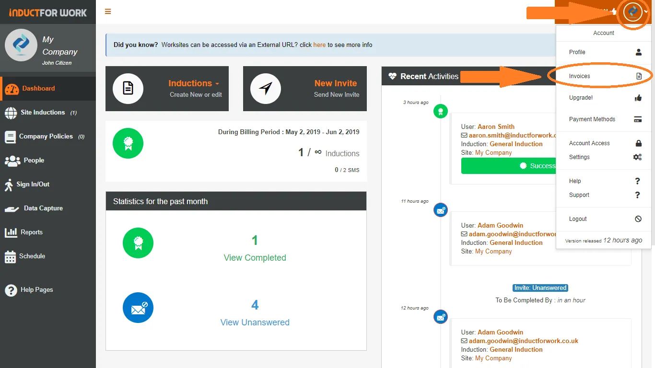Click the Site Inductions globe icon
The width and height of the screenshot is (655, 368).
[x=11, y=113]
